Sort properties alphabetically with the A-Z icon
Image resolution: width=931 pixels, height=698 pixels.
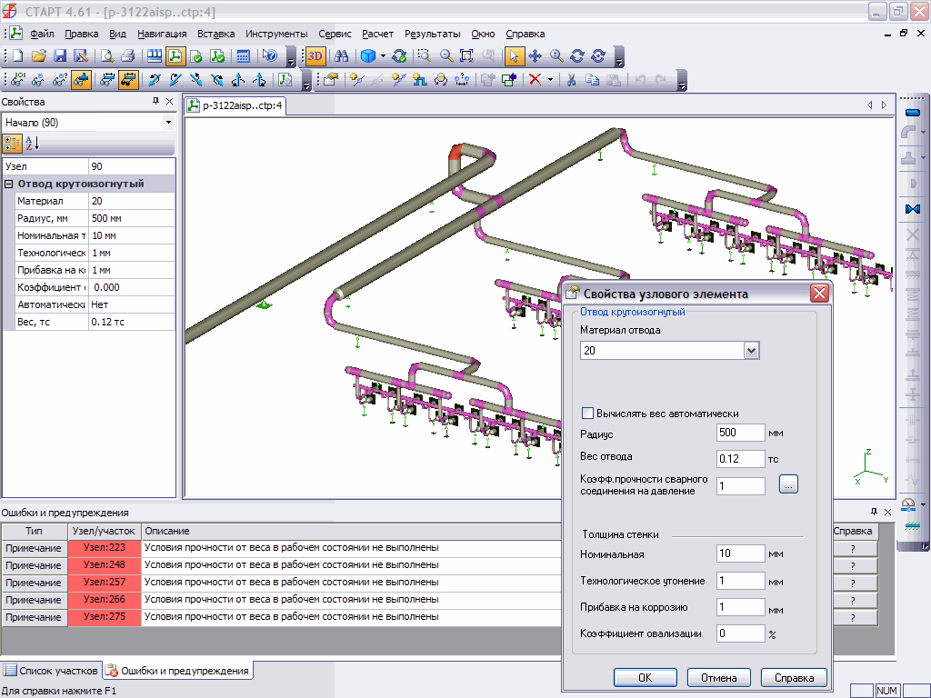(x=32, y=143)
